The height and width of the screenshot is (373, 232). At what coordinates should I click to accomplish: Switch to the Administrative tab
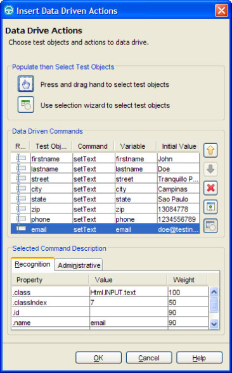79,265
